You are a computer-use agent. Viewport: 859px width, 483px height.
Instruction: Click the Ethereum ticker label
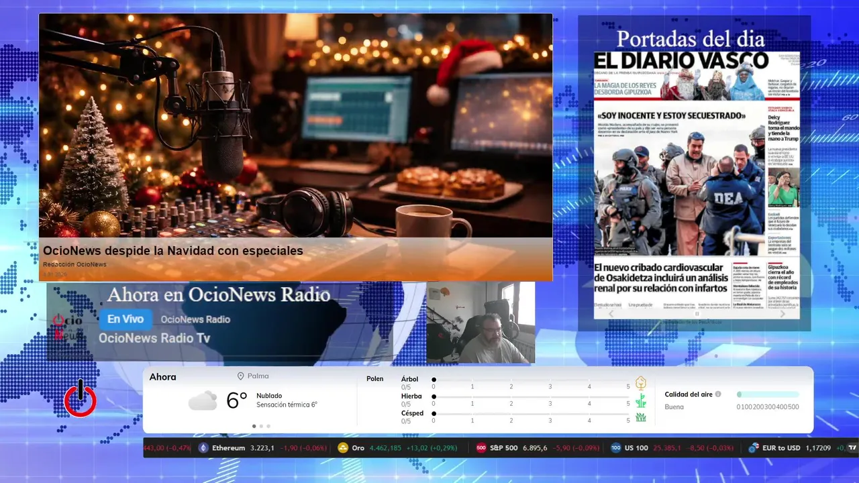click(228, 448)
